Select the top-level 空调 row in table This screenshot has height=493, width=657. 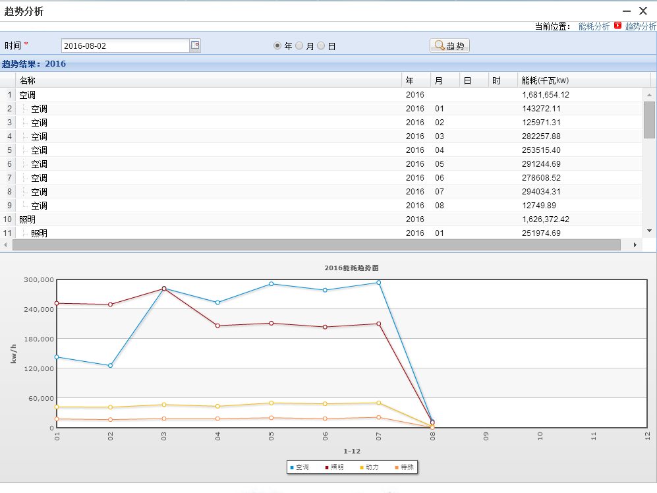pos(198,95)
